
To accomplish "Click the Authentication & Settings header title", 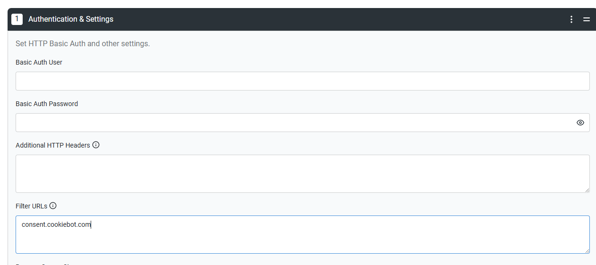I will [x=71, y=19].
